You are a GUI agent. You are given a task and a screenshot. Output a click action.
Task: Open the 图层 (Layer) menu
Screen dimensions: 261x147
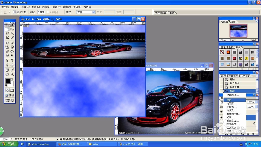(x=36, y=7)
